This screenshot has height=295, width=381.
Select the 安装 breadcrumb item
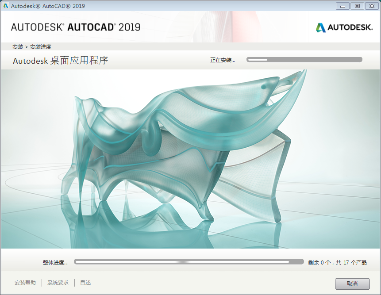(x=18, y=46)
